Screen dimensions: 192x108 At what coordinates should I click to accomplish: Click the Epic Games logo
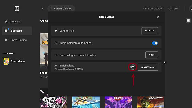tap(17, 8)
